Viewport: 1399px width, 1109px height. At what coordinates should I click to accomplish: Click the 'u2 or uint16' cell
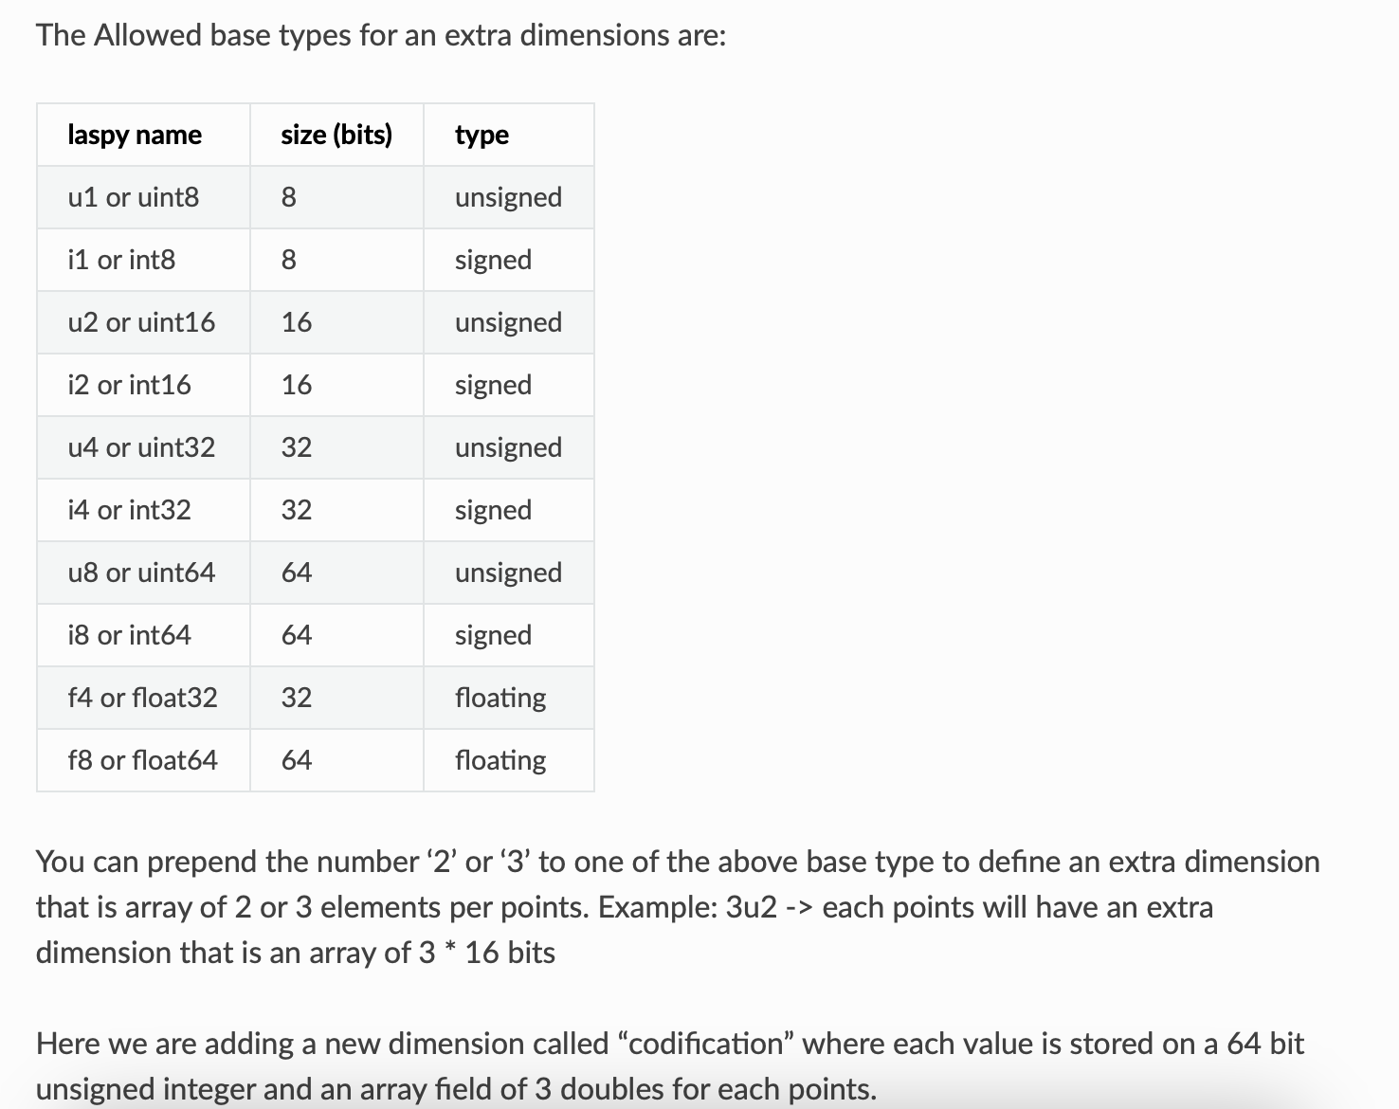[x=141, y=322]
